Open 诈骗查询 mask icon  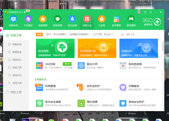coord(123,87)
